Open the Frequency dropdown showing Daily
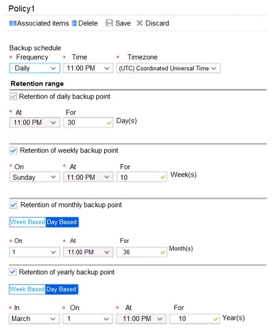Screen dimensions: 272x332 tap(35, 68)
